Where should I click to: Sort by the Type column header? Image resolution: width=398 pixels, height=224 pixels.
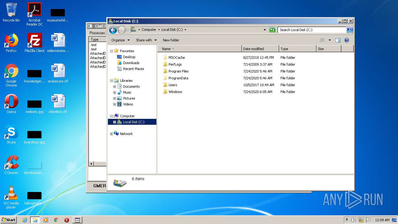(x=298, y=49)
